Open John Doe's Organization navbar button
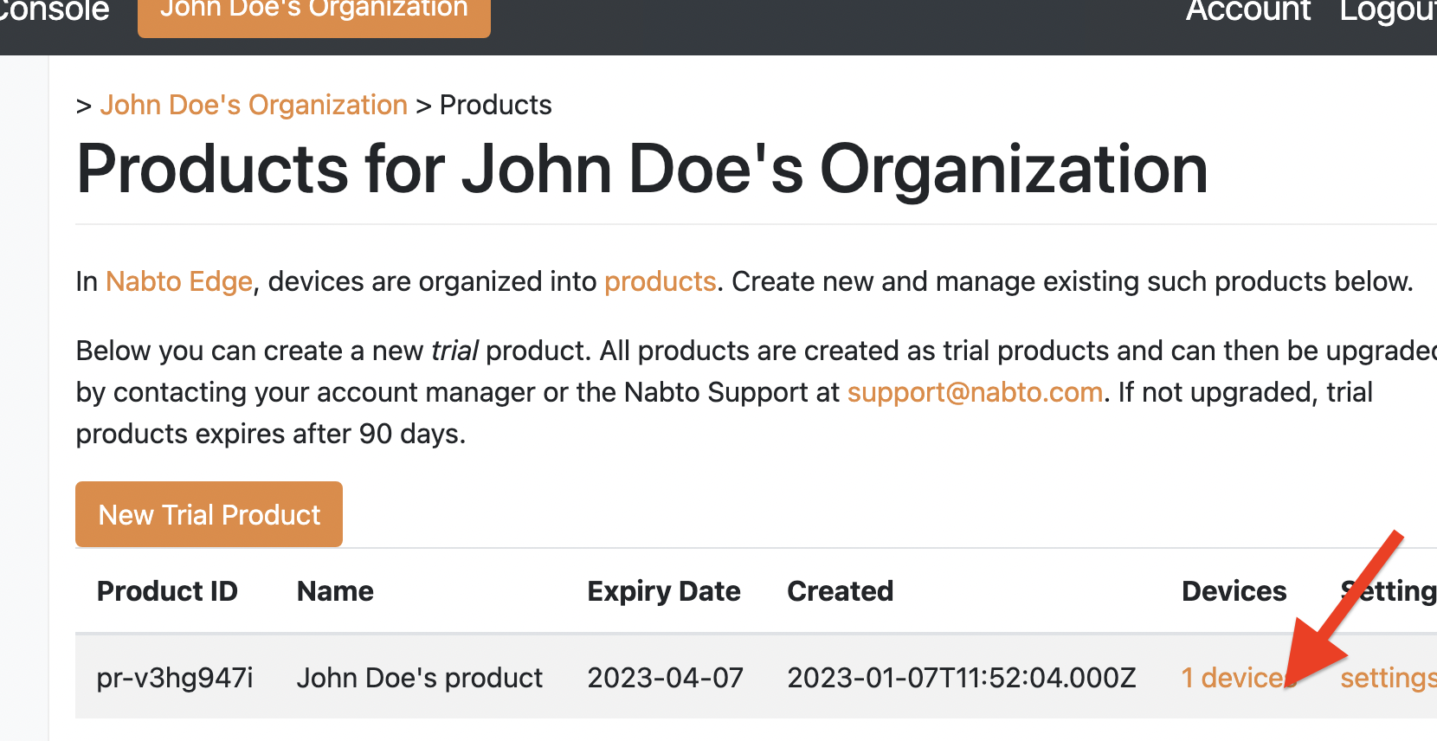 [313, 12]
